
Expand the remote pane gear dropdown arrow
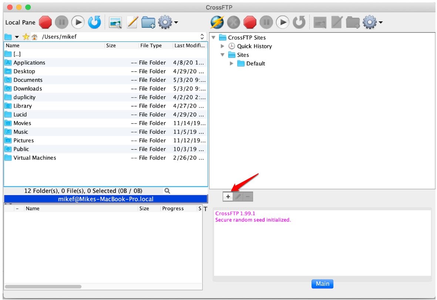381,22
